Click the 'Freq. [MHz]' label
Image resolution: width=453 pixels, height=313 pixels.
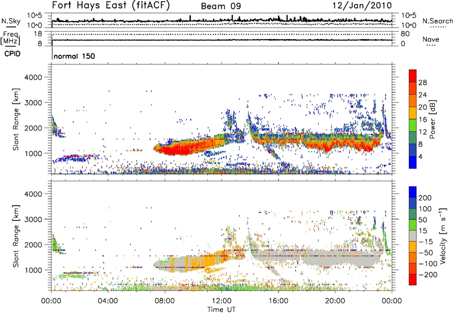coord(10,38)
